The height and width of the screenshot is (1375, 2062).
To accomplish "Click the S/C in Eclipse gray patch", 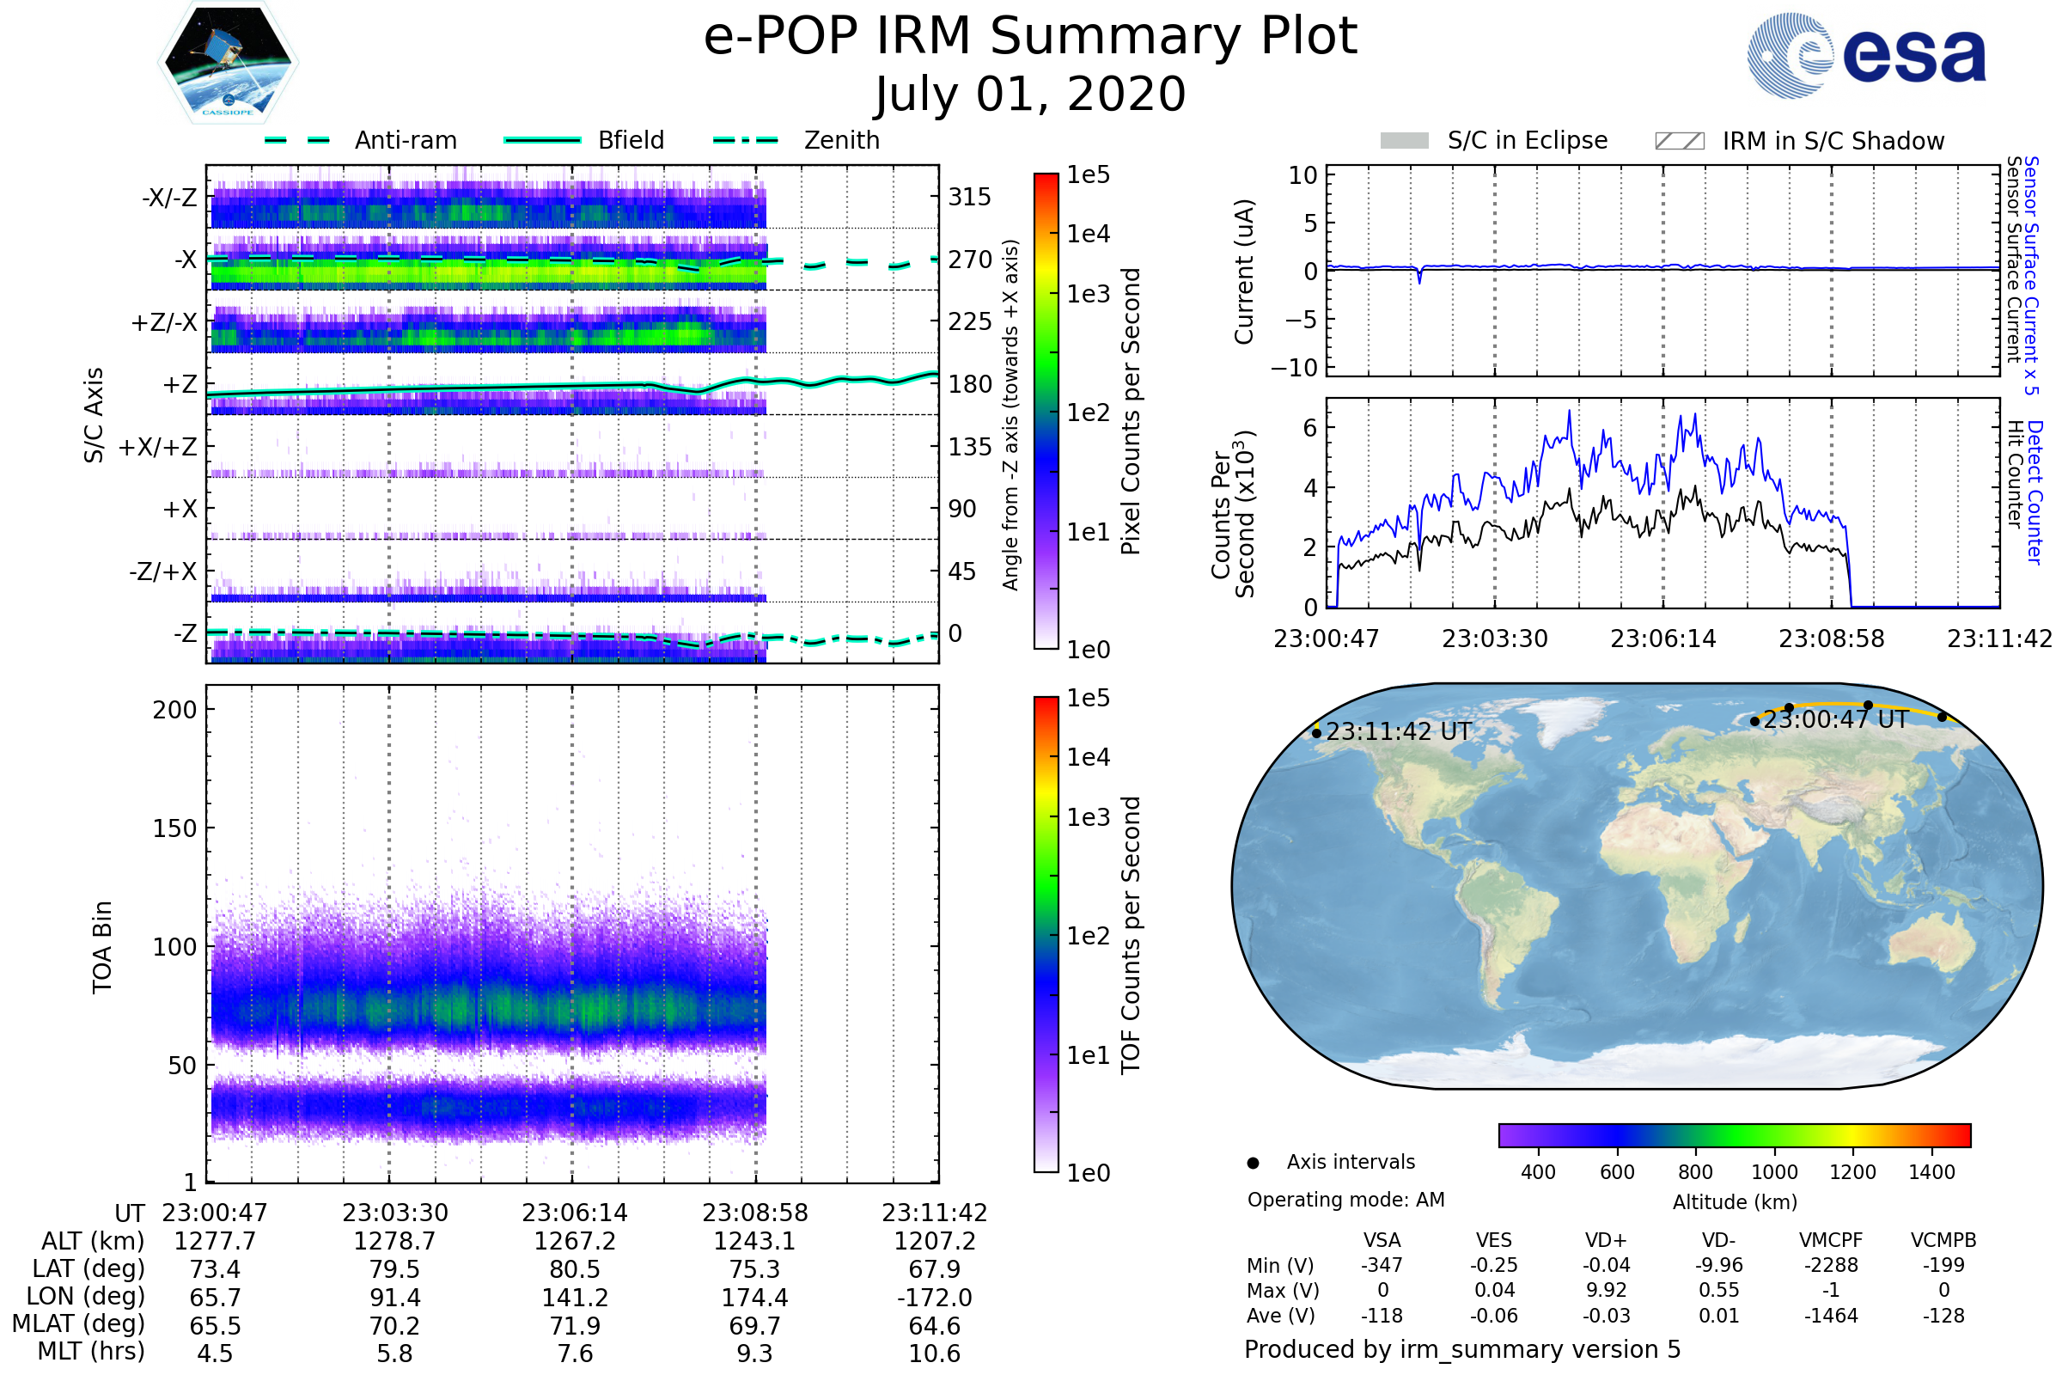I will coord(1404,141).
